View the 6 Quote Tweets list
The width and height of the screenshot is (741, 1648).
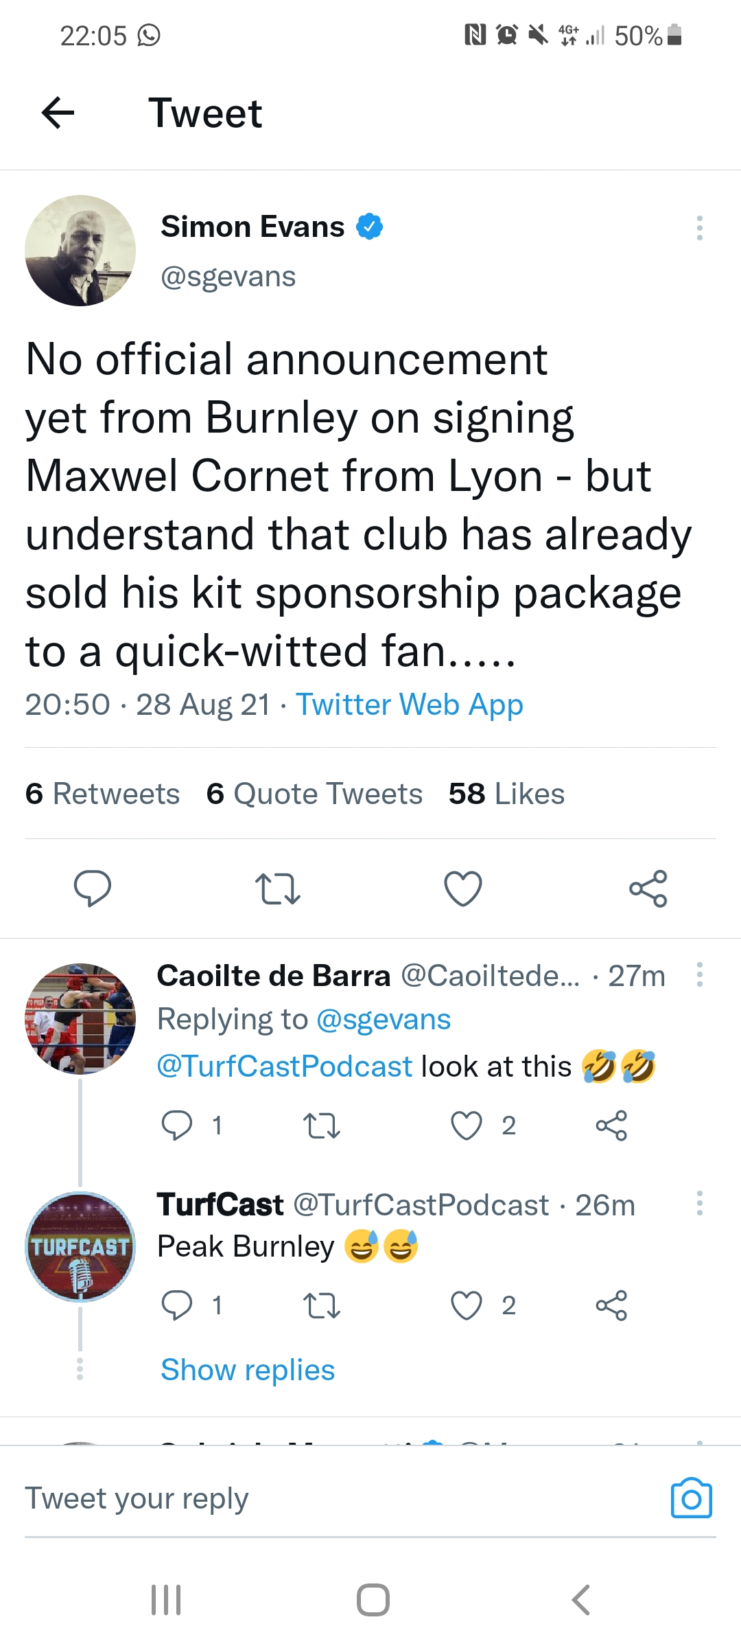(314, 794)
